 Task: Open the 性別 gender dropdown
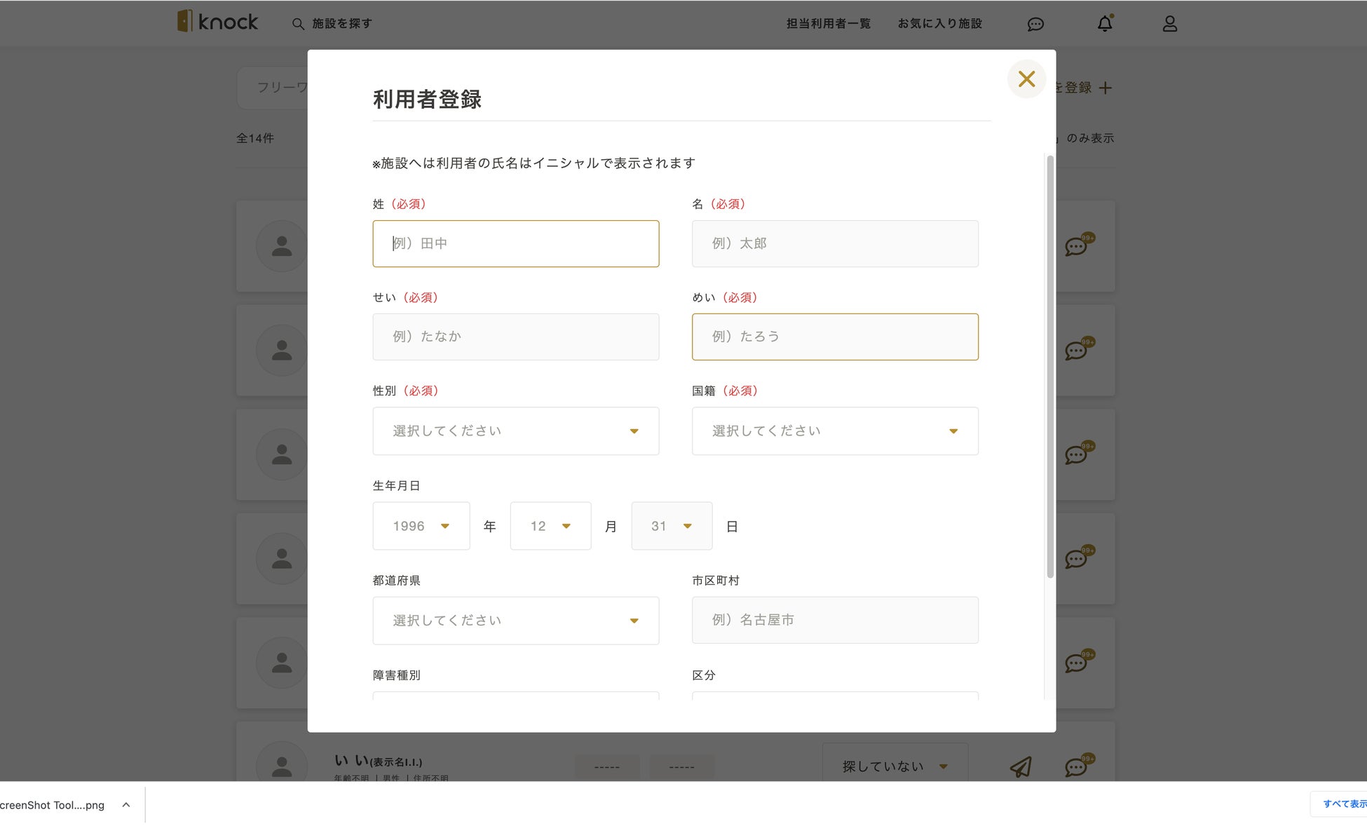click(515, 431)
